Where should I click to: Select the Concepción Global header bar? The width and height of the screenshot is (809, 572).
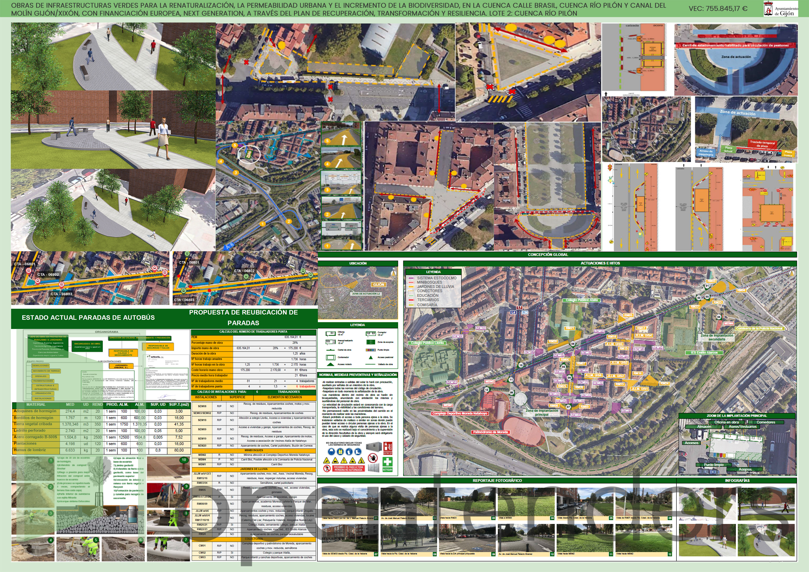548,254
